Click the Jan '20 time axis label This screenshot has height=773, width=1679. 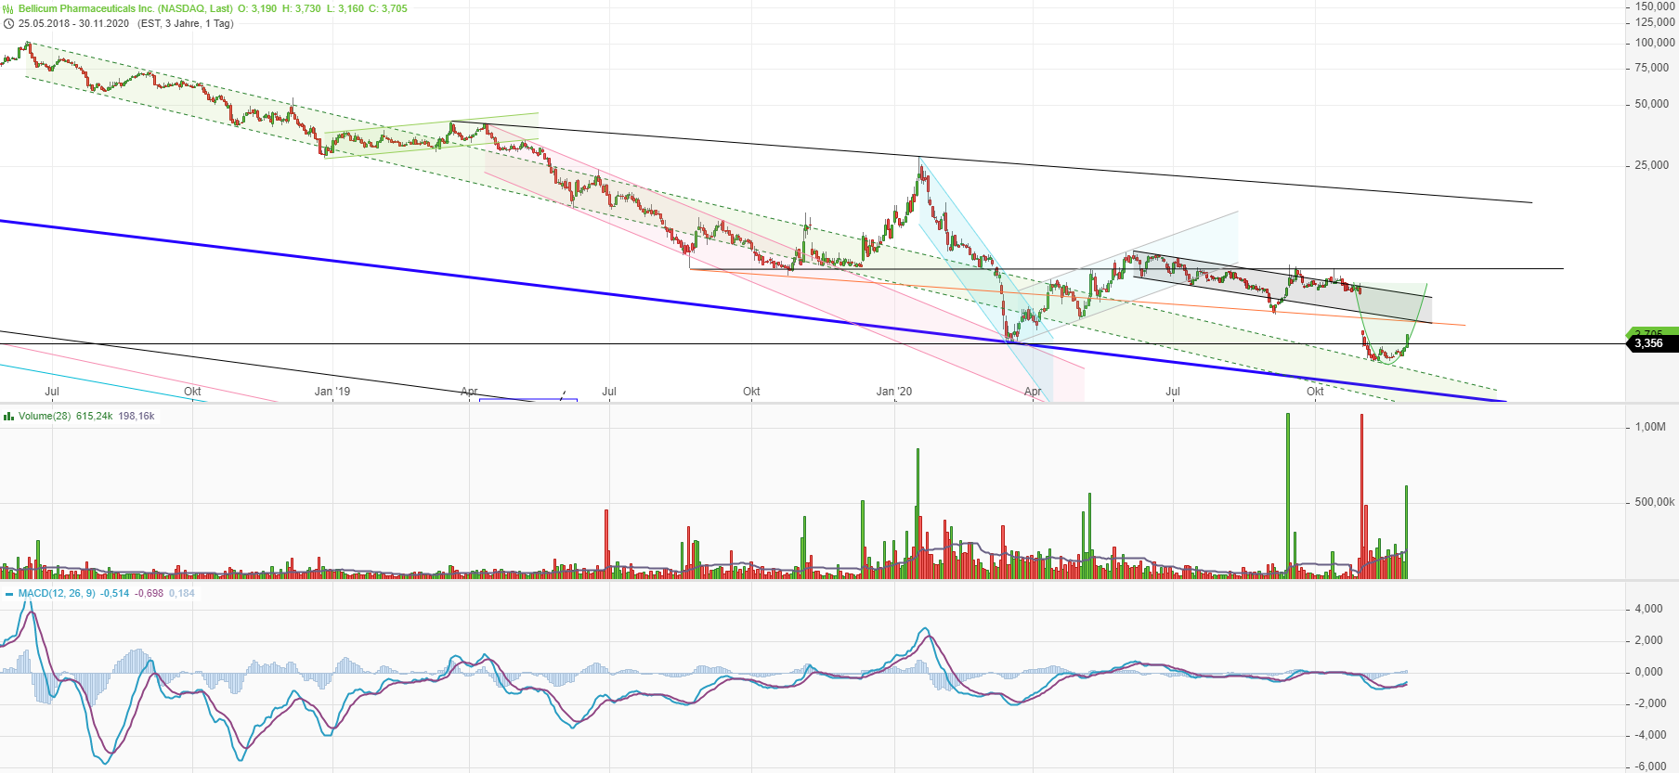pos(893,392)
